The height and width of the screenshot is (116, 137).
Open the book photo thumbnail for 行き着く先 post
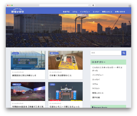click(65, 60)
